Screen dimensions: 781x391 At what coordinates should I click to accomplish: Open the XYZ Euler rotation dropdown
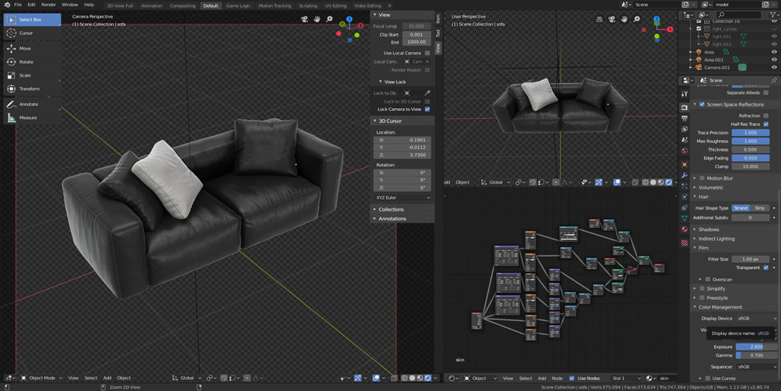click(403, 197)
